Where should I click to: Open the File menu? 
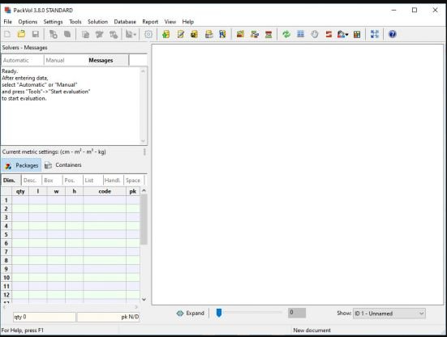pos(7,22)
